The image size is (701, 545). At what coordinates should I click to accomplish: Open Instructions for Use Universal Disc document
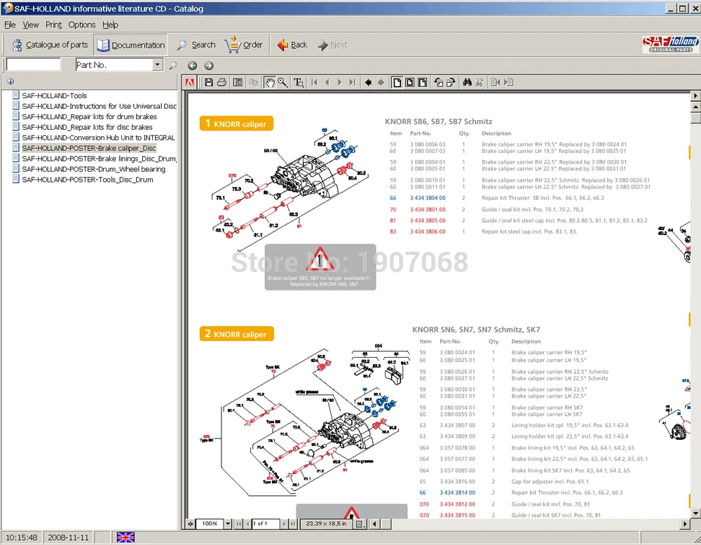point(100,106)
